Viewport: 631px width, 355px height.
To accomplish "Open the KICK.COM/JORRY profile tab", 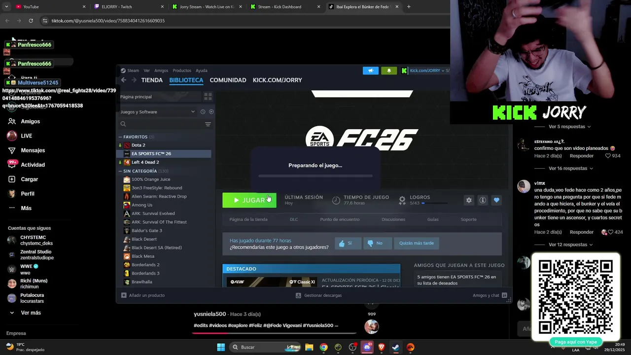I will [x=278, y=80].
